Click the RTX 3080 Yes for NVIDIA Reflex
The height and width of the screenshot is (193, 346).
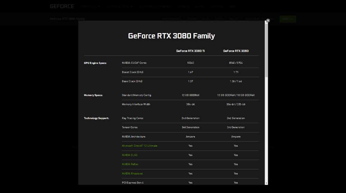pyautogui.click(x=236, y=164)
